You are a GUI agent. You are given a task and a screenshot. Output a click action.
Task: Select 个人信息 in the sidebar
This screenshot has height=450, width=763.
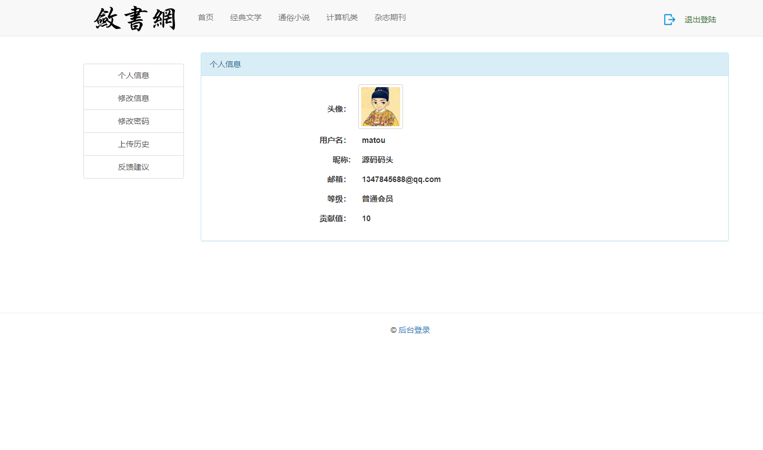(x=134, y=75)
